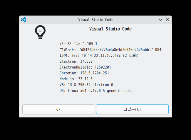Click the (2 日前) relative date text
Image resolution: width=191 pixels, height=140 pixels.
pos(130,56)
